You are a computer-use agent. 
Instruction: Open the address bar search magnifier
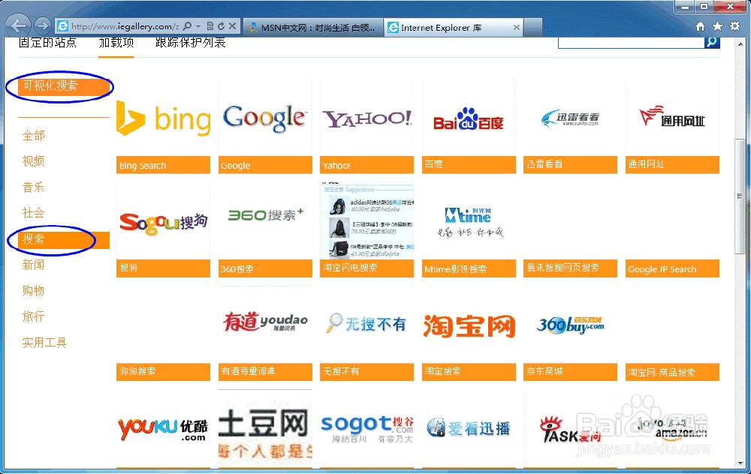point(188,26)
